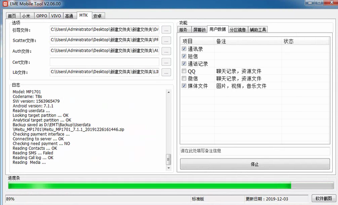Click the 标准版 status entry
This screenshot has height=205, width=338.
tap(198, 199)
